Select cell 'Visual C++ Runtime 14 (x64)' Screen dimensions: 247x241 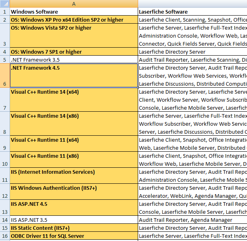coord(74,100)
